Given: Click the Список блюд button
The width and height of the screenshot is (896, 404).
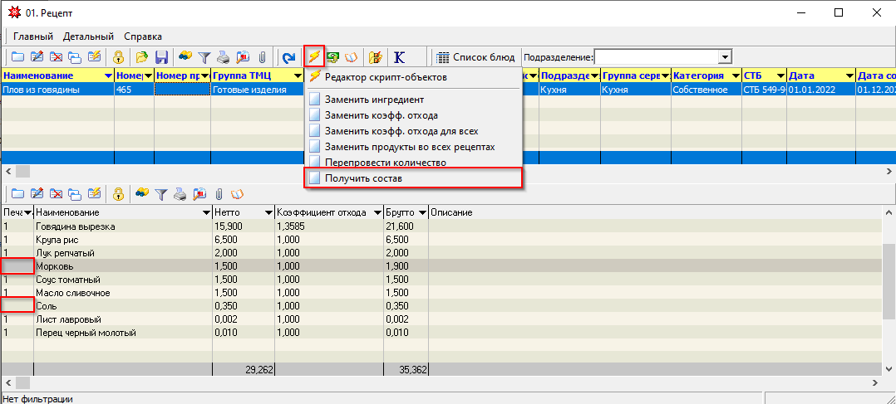Looking at the screenshot, I should pos(476,57).
